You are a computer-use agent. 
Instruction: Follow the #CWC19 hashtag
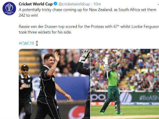click(26, 43)
